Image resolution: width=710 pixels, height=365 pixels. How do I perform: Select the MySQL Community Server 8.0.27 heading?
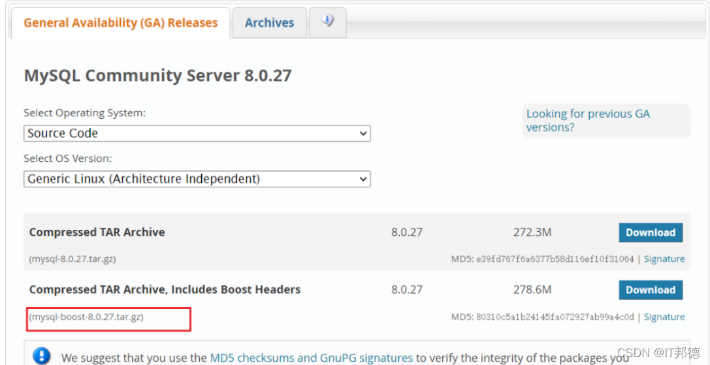pyautogui.click(x=157, y=76)
